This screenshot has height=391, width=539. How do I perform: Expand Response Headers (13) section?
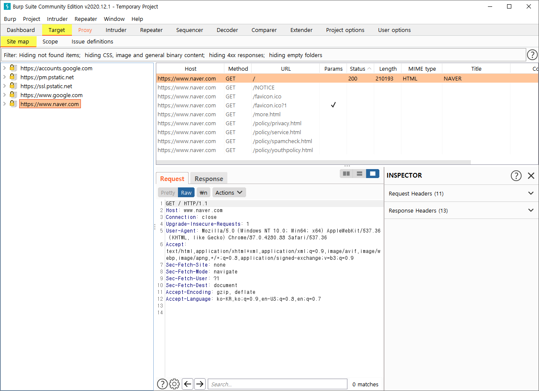tap(462, 210)
